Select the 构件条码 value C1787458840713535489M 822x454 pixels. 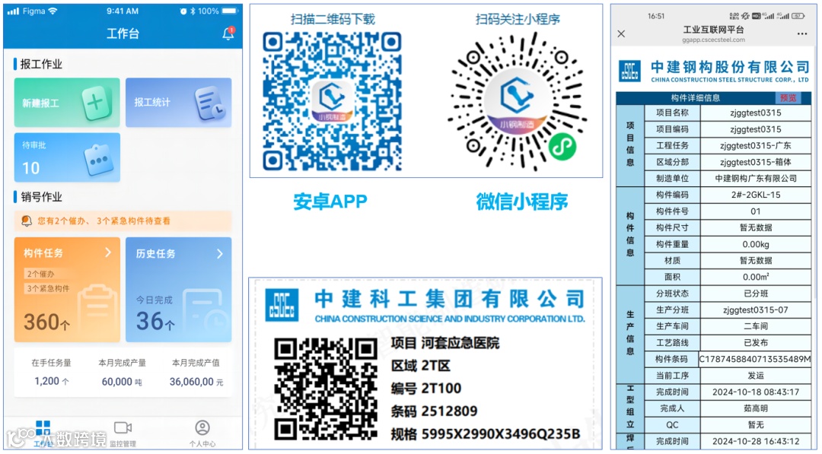click(756, 359)
